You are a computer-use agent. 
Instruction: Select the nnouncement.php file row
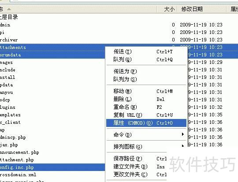[x=52, y=152]
